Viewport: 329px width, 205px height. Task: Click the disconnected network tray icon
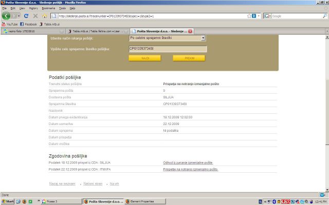297,201
